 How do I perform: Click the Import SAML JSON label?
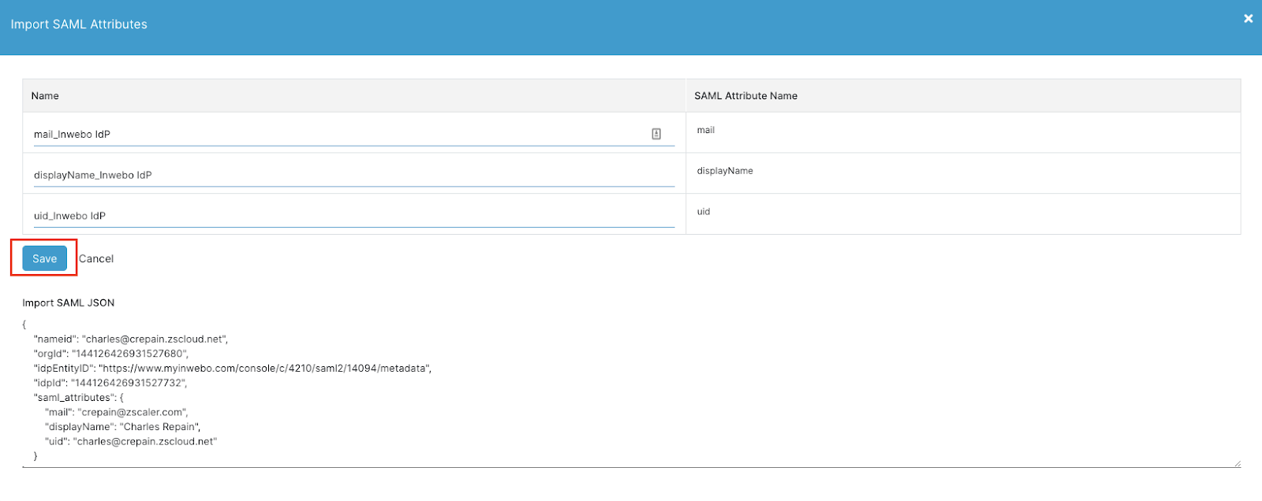coord(69,303)
